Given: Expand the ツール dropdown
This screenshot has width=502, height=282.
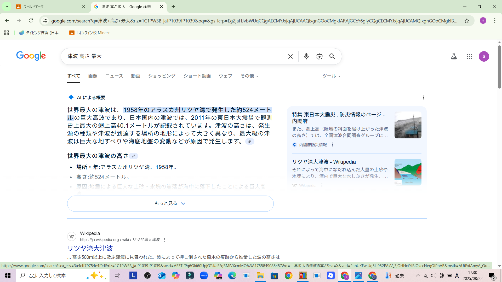Looking at the screenshot, I should click(331, 76).
